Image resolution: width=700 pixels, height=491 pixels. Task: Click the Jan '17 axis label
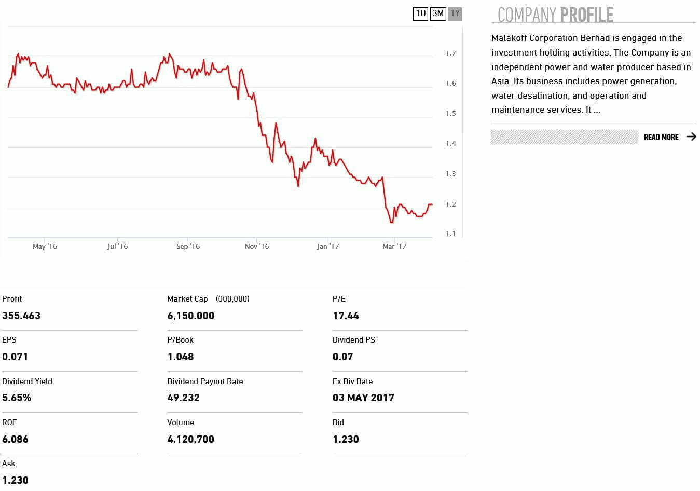coord(327,246)
